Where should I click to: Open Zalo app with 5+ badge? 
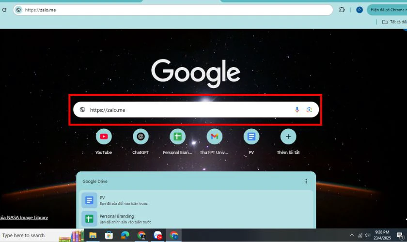click(x=158, y=235)
